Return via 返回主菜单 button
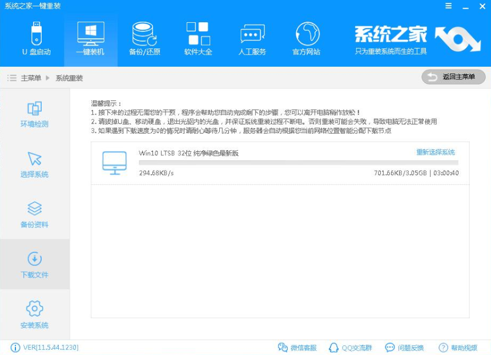This screenshot has height=355, width=491. (x=453, y=76)
